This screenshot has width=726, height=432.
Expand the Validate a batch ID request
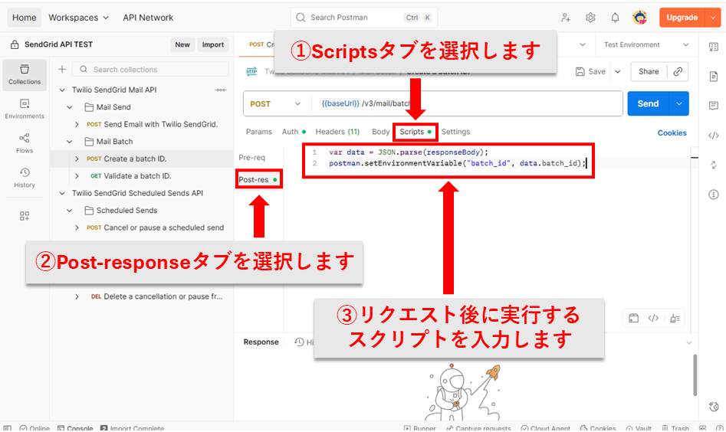pyautogui.click(x=77, y=175)
